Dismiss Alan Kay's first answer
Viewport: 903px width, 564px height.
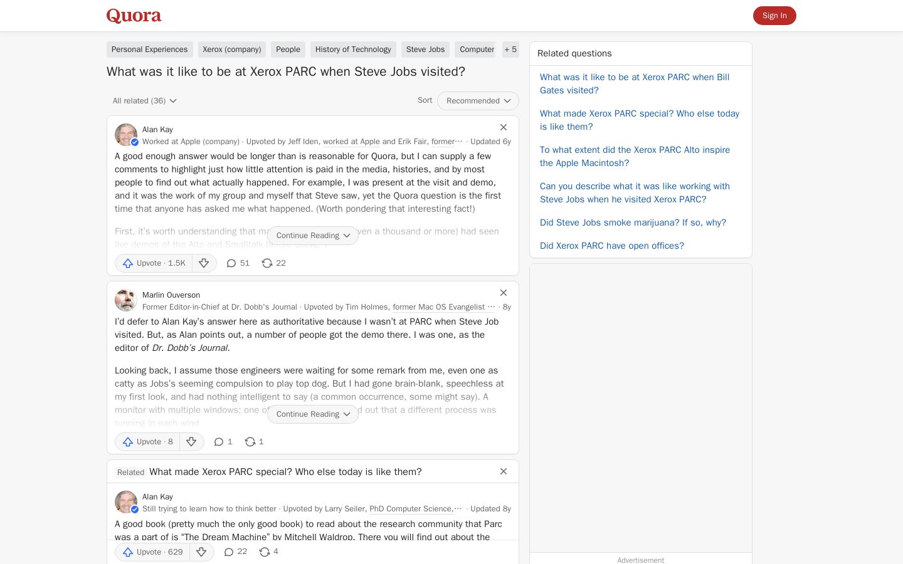pos(504,127)
